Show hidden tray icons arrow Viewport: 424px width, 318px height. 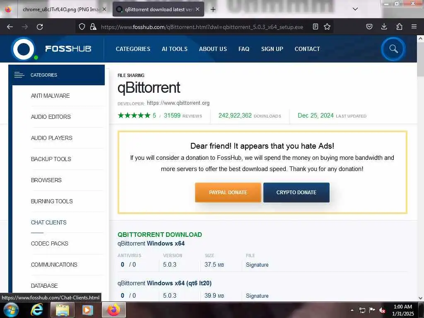tap(352, 310)
